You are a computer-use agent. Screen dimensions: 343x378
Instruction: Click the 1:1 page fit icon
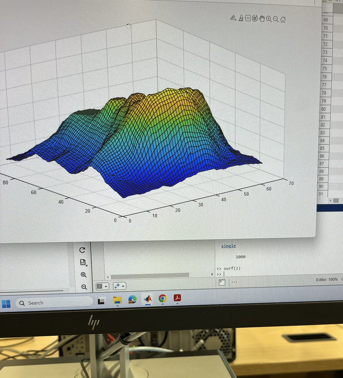83,262
